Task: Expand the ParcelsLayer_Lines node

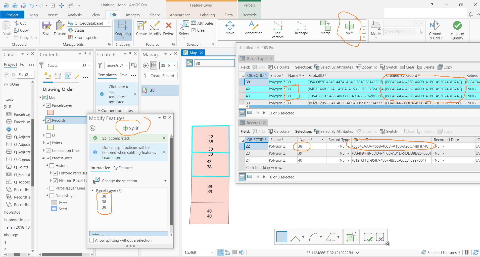Action: click(x=47, y=188)
